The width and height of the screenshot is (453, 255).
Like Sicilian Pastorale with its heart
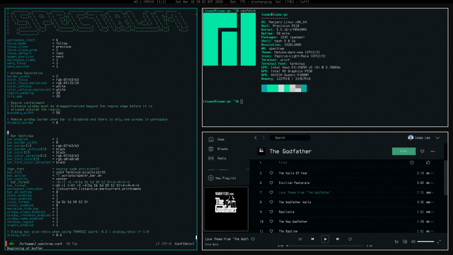[271, 183]
